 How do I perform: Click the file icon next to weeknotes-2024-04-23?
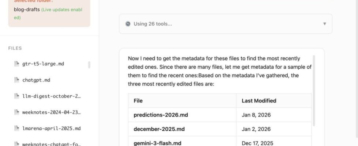coord(16,112)
